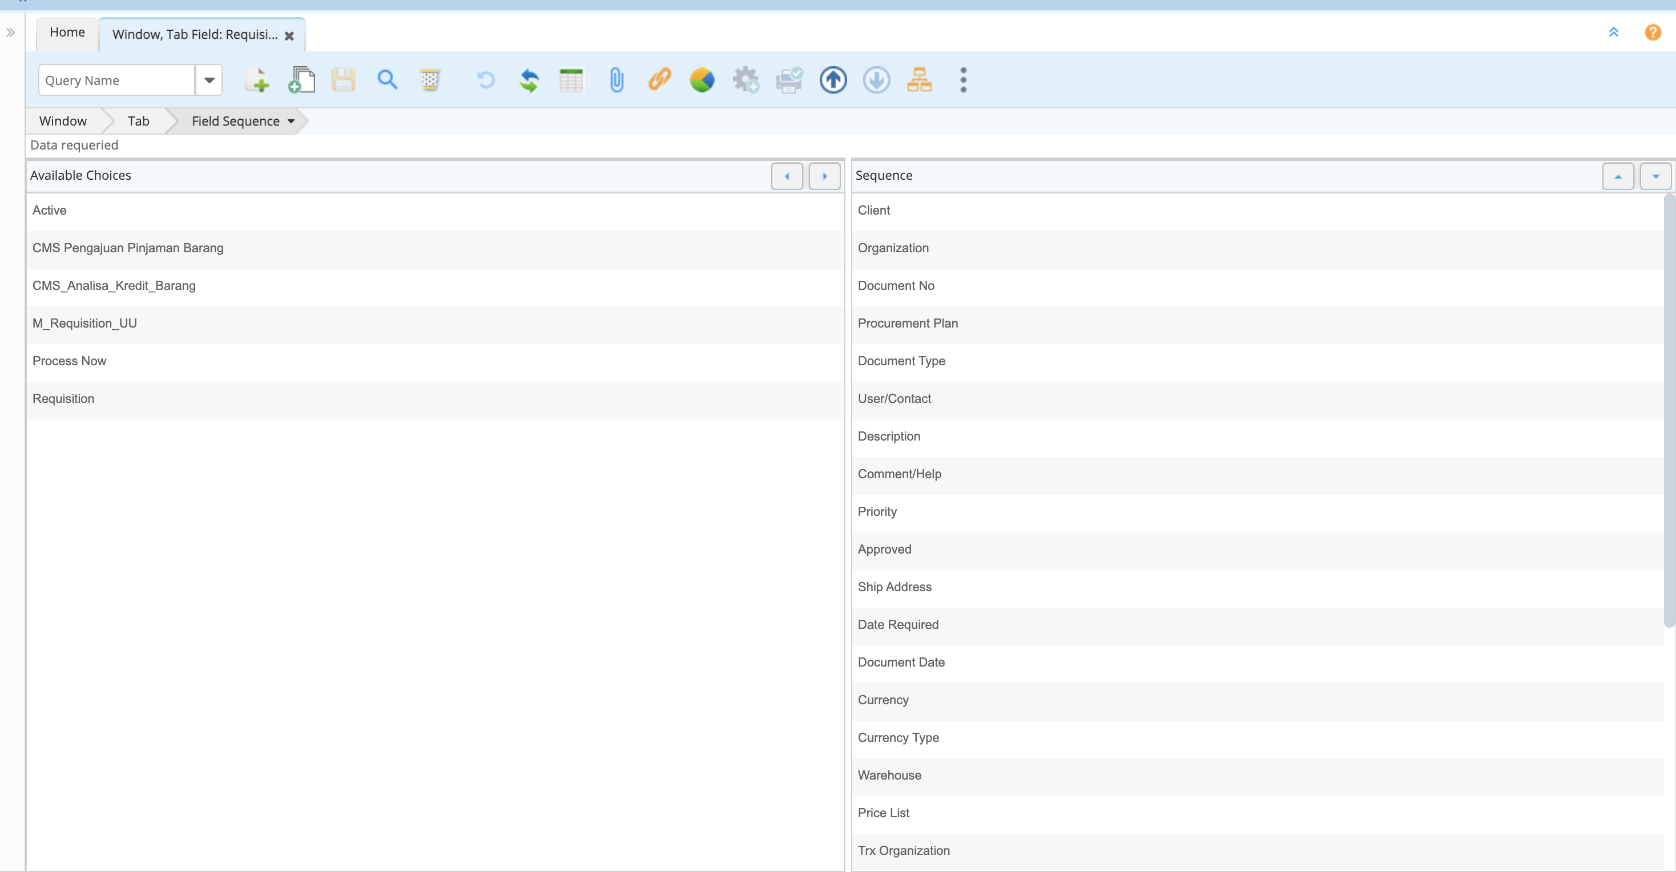
Task: Click the Undo changes icon
Action: coord(486,80)
